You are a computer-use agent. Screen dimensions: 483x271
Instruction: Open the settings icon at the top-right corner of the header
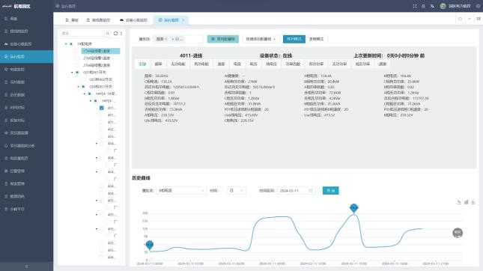478,6
